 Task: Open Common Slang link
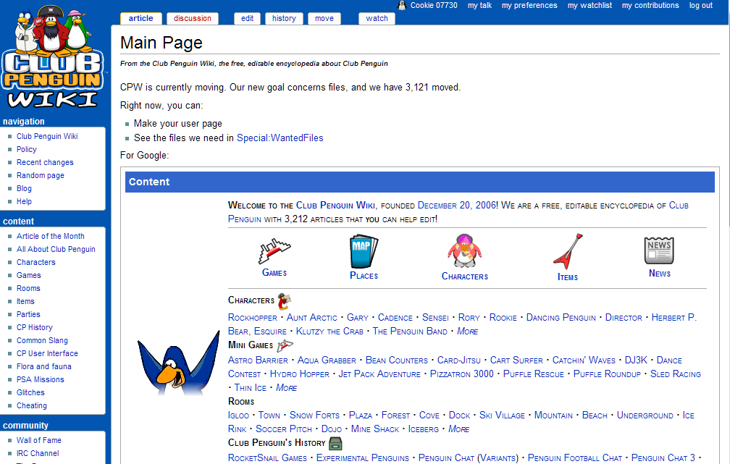42,341
